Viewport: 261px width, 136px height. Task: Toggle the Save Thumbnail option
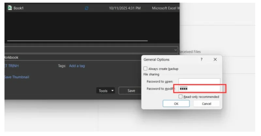point(16,77)
